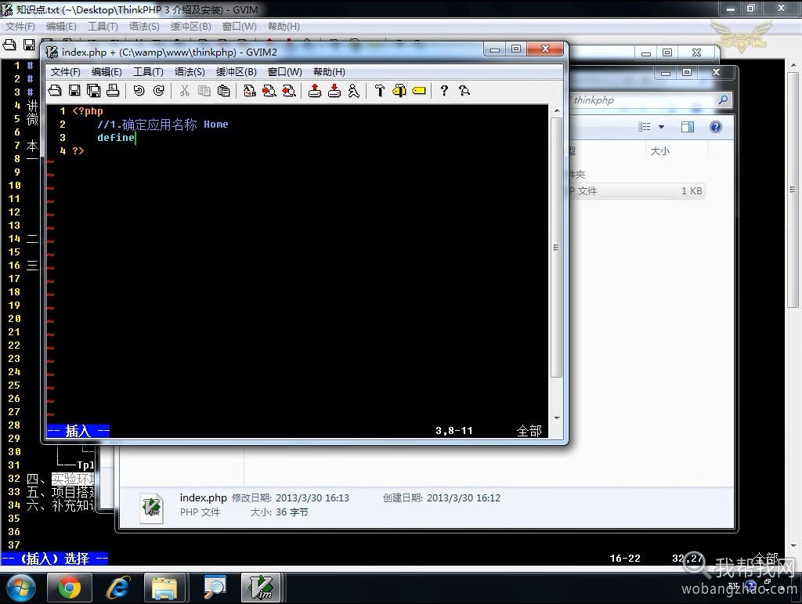Select file row showing 1 KB
The height and width of the screenshot is (604, 802).
tap(637, 191)
